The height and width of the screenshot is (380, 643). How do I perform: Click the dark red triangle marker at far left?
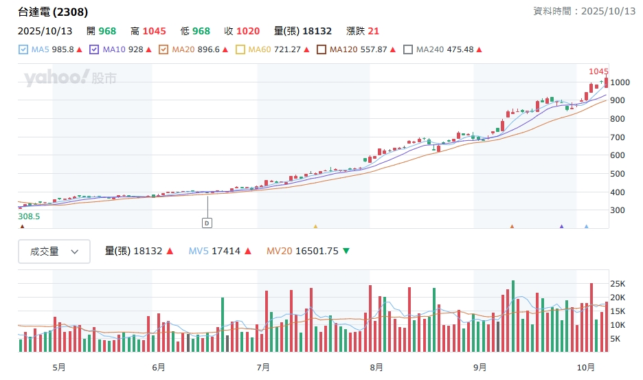coord(22,226)
